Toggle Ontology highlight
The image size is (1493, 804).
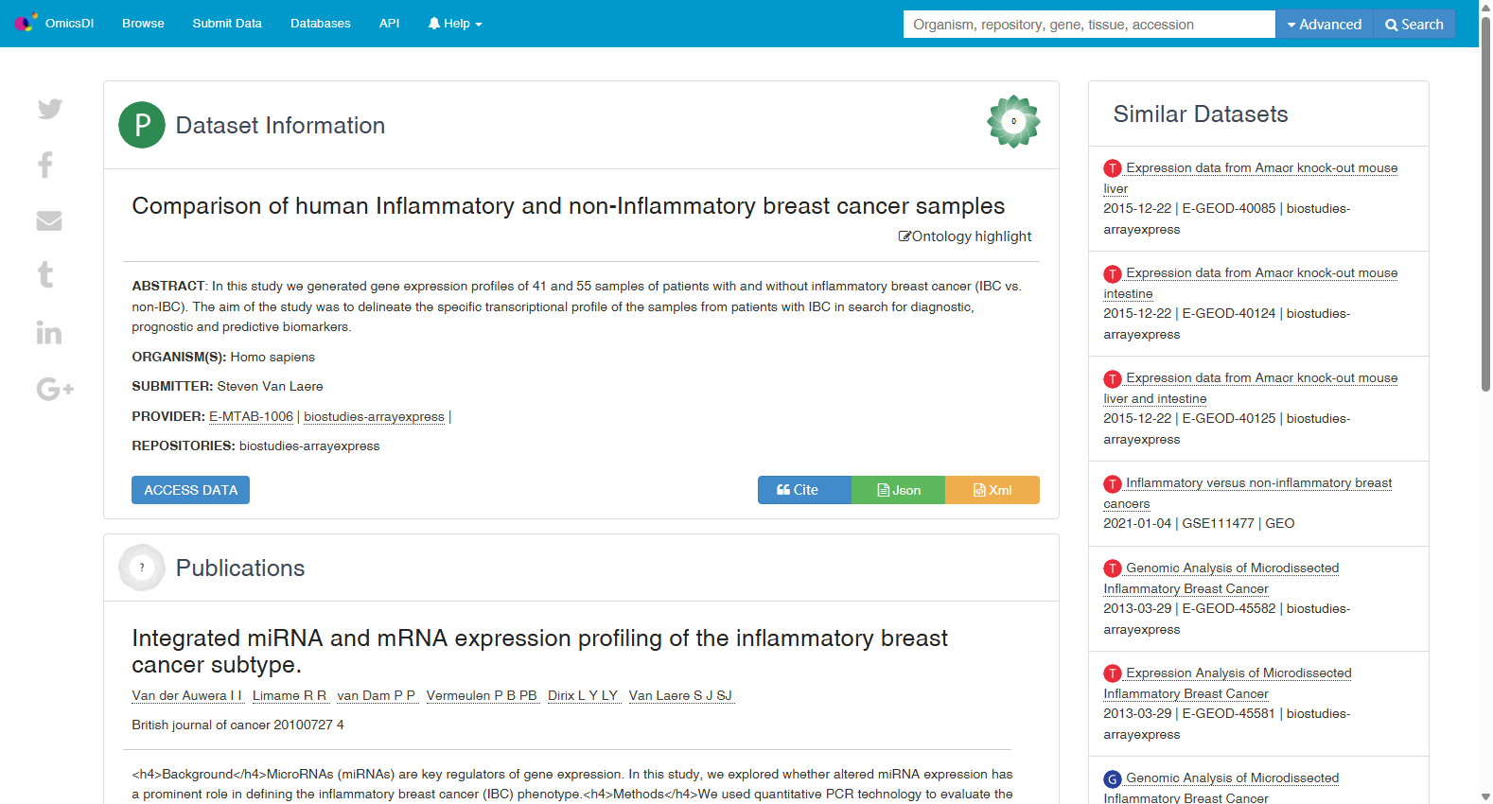(x=965, y=236)
